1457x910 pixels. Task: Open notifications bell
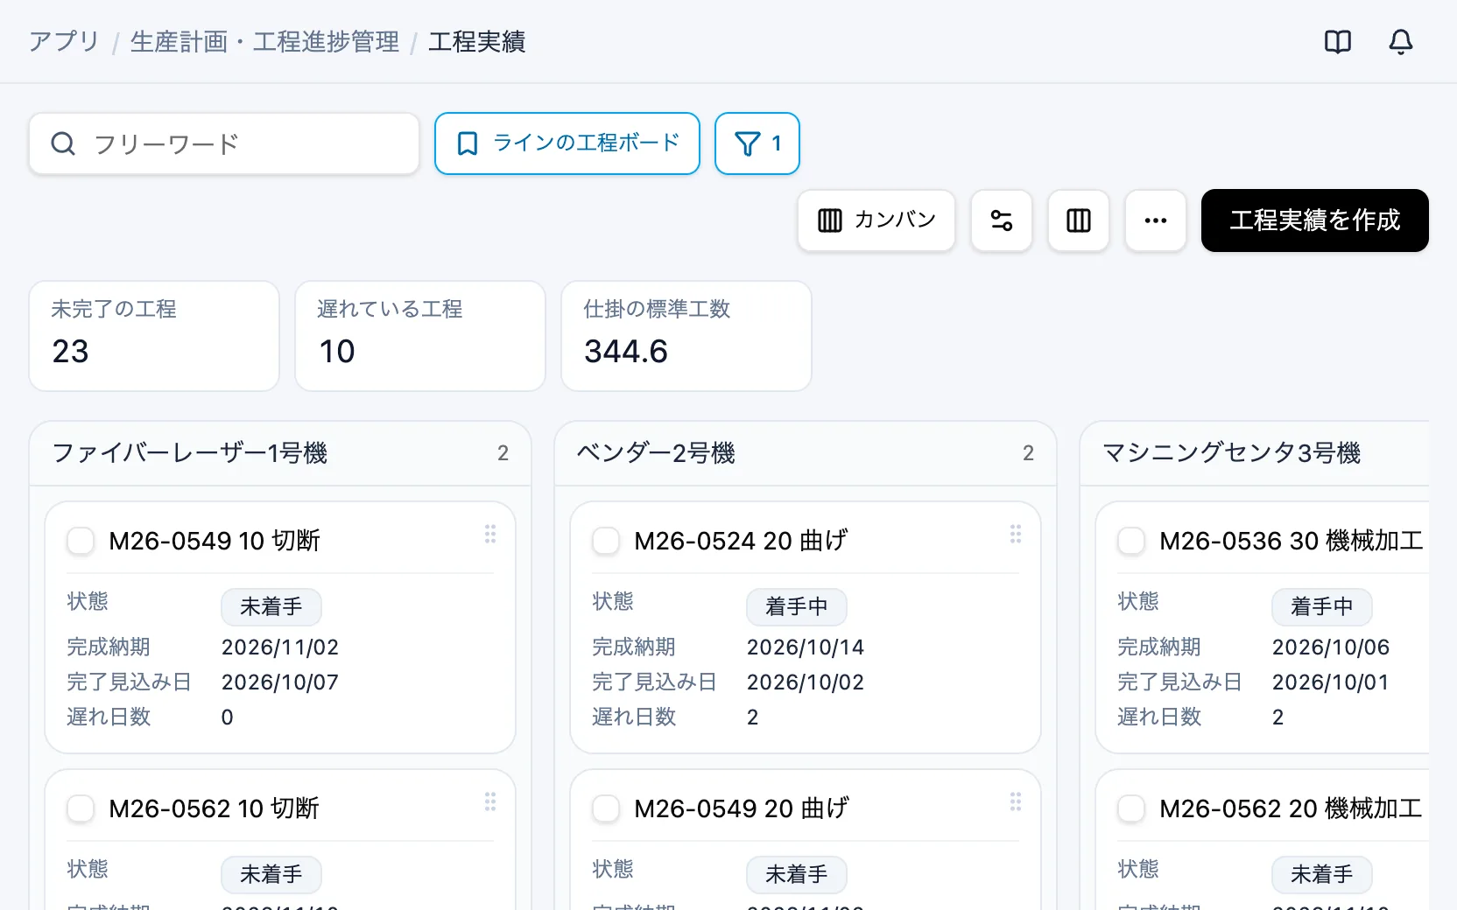click(1401, 41)
